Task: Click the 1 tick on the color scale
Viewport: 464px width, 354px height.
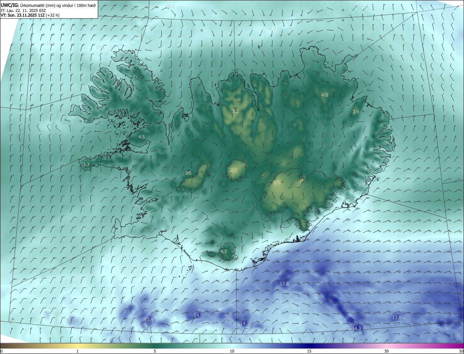Action: (78, 351)
